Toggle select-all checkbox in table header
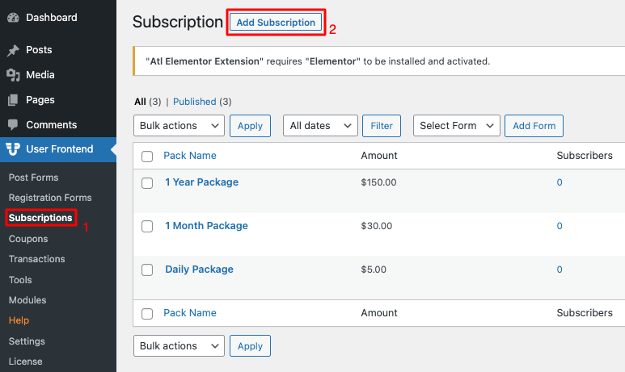The height and width of the screenshot is (372, 625). tap(147, 157)
